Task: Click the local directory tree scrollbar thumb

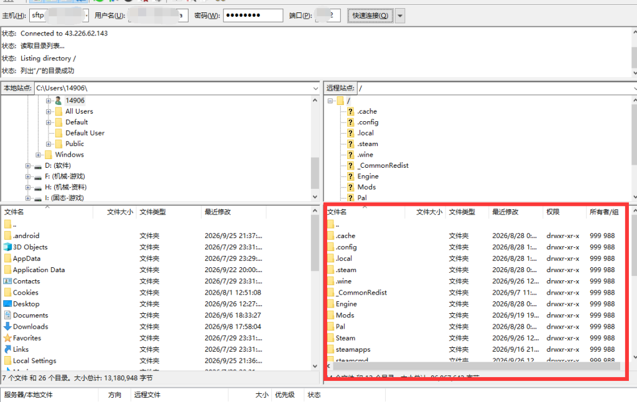Action: tap(315, 173)
